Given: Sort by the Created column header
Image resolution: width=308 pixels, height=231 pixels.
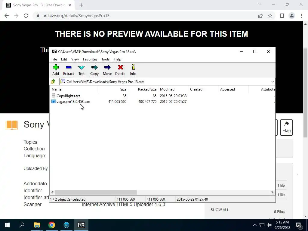Looking at the screenshot, I should pos(203,89).
